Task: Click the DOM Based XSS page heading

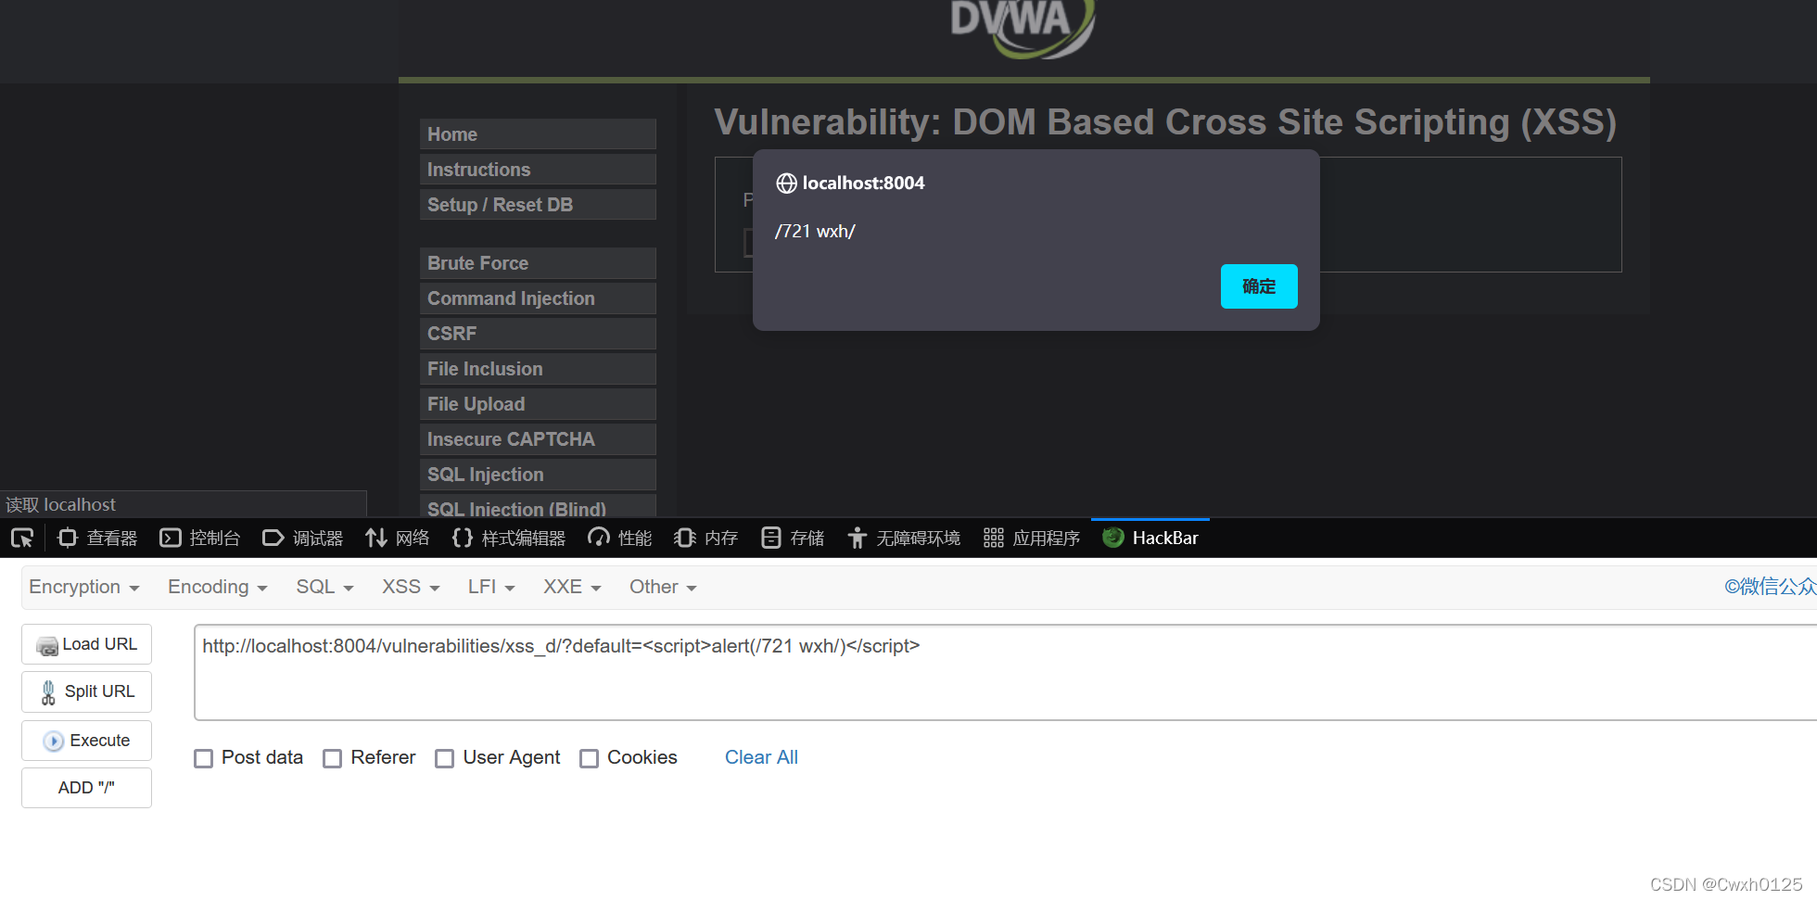Action: [1165, 122]
